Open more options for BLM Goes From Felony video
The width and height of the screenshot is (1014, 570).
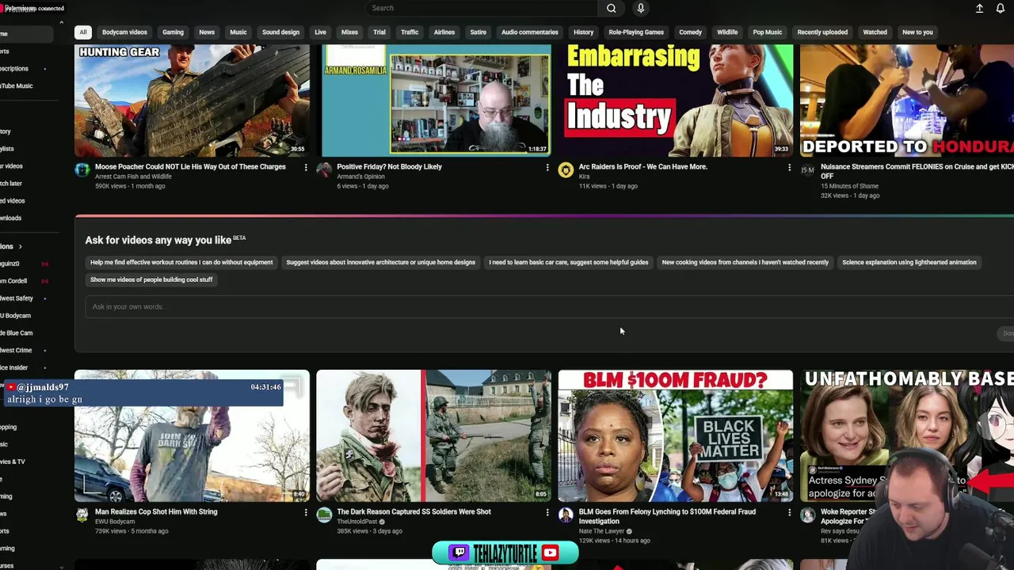pyautogui.click(x=789, y=512)
